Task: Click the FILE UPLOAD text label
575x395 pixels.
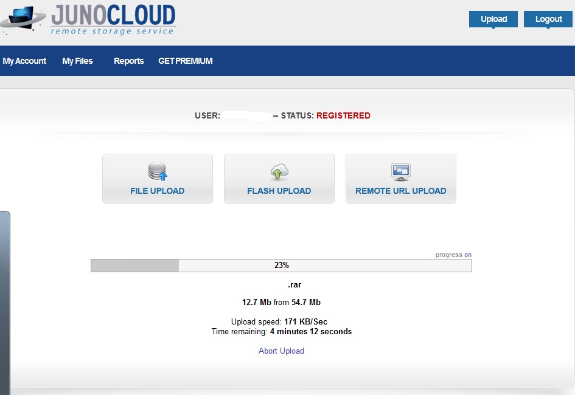Action: (x=158, y=191)
